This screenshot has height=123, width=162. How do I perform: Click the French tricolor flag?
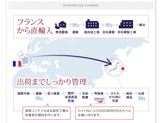coord(17,64)
